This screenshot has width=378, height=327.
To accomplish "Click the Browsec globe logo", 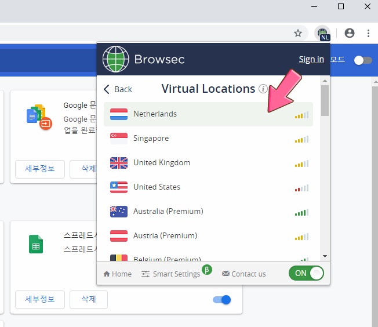I will tap(116, 59).
